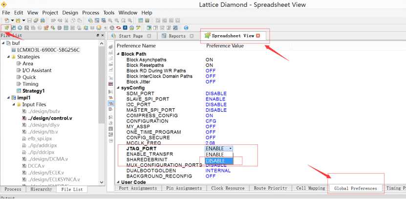Switch to the Start Page tab
406x199 pixels.
[130, 36]
